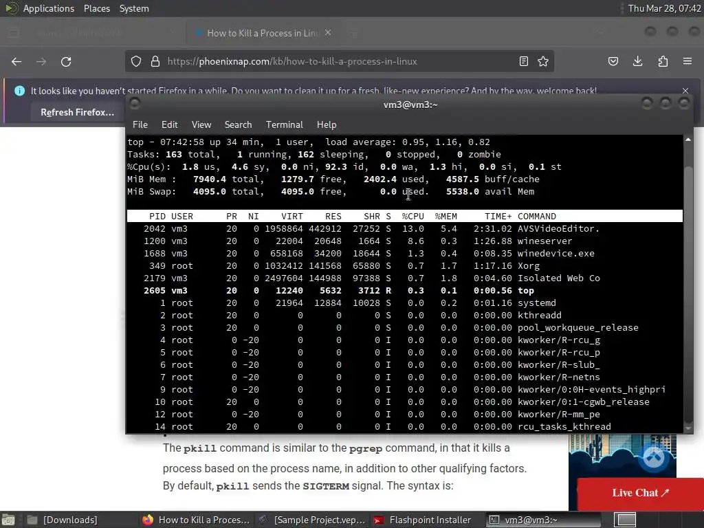The image size is (704, 528).
Task: Click the show desktop icon in taskbar
Action: 8,520
